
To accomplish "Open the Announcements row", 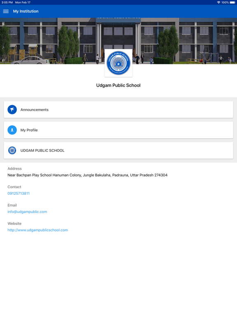I will (x=118, y=109).
